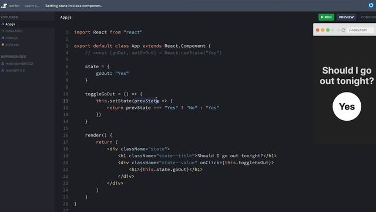Click the blue power icon in the header
Viewport: 376px width, 212px height.
(371, 5)
